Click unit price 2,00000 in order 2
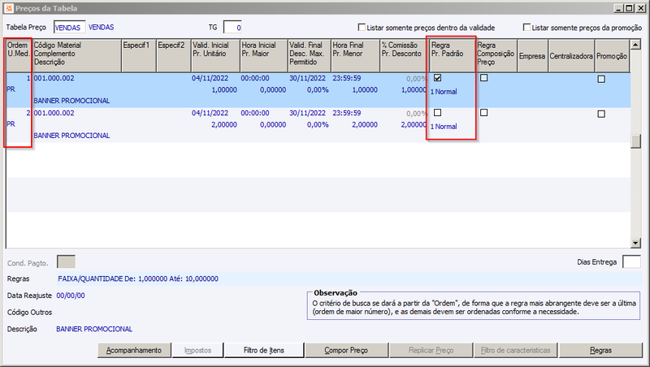 pyautogui.click(x=224, y=125)
